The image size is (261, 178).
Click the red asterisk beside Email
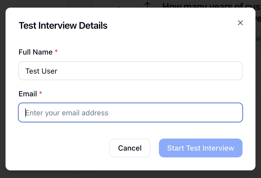[x=41, y=94]
